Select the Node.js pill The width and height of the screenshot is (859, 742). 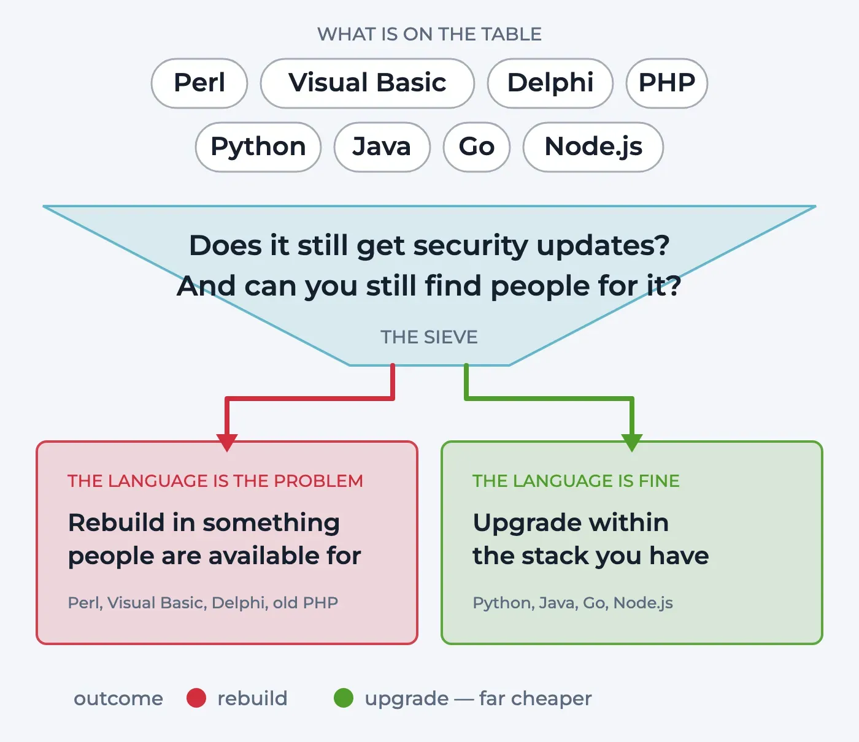(x=593, y=147)
